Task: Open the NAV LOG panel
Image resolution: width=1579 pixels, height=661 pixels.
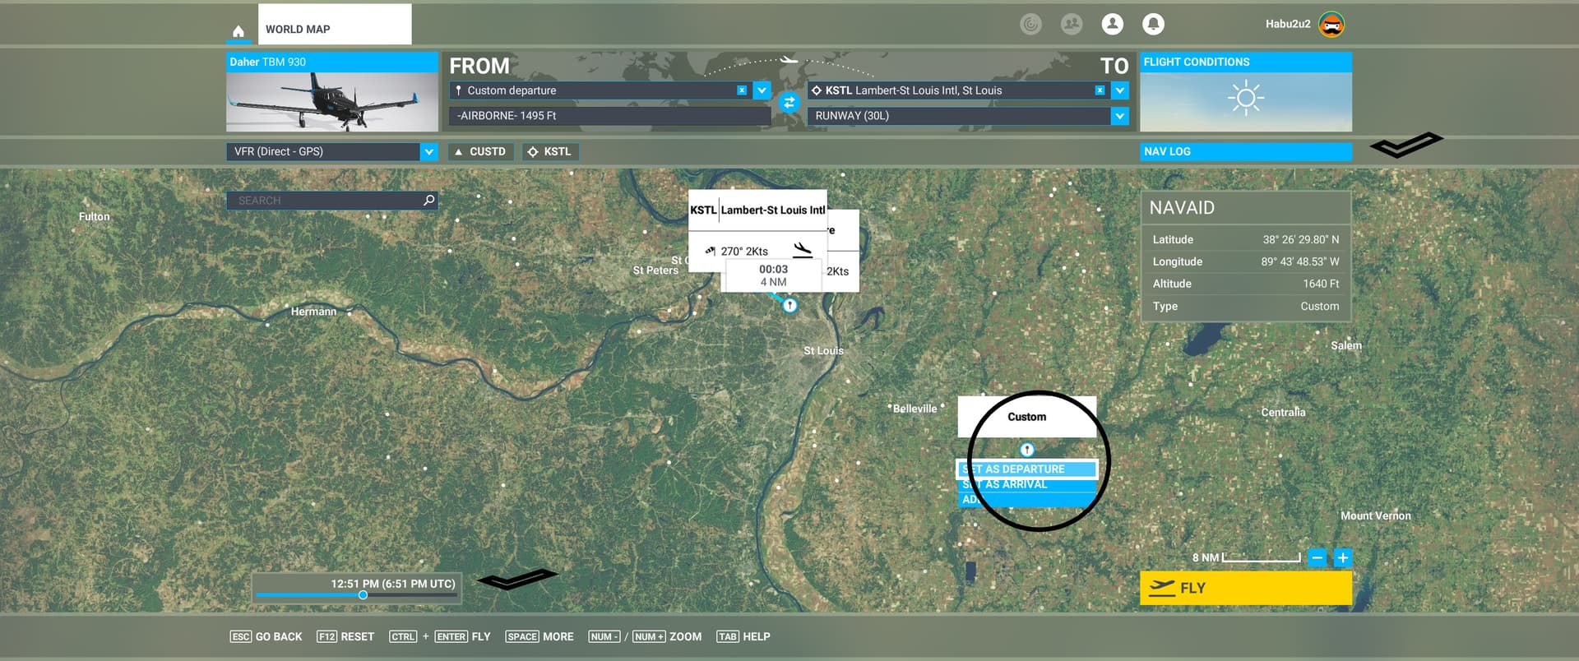Action: tap(1246, 151)
